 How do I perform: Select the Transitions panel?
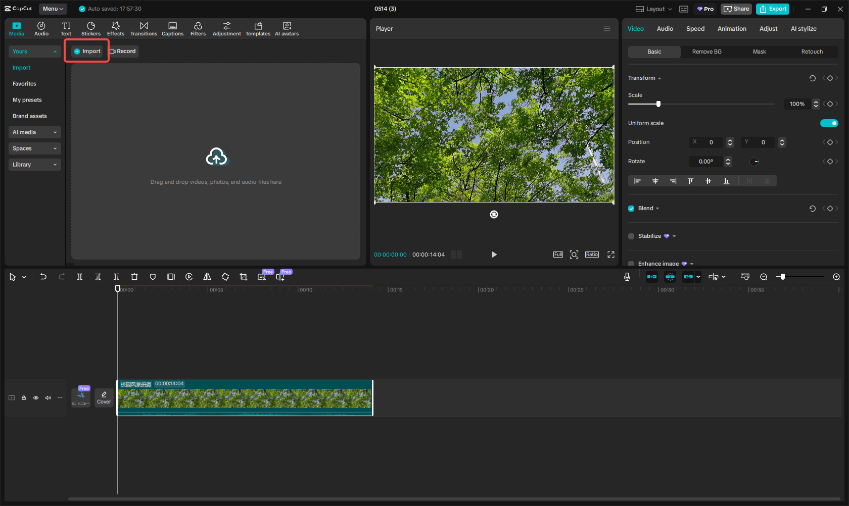pos(144,28)
